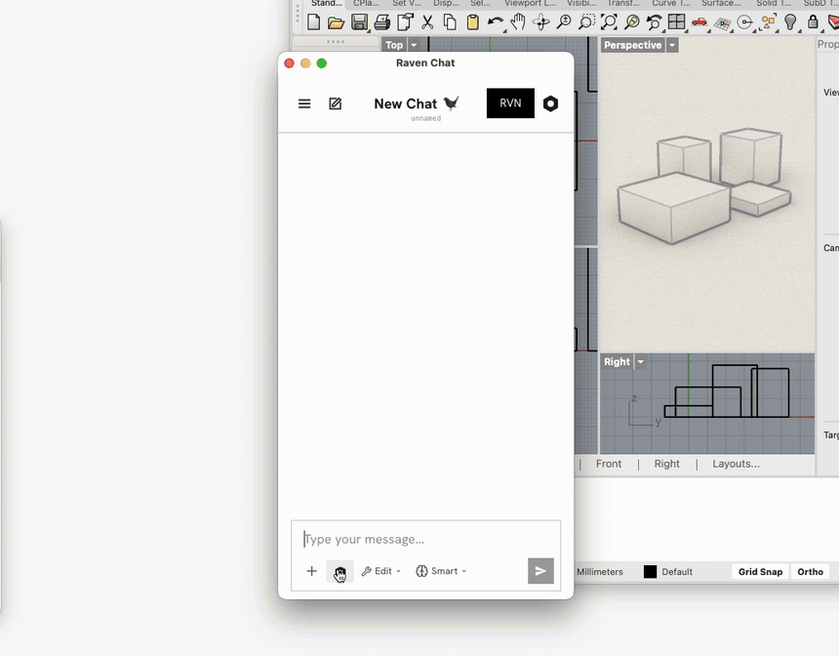The height and width of the screenshot is (656, 839).
Task: Click the Default layer name in status bar
Action: click(677, 571)
